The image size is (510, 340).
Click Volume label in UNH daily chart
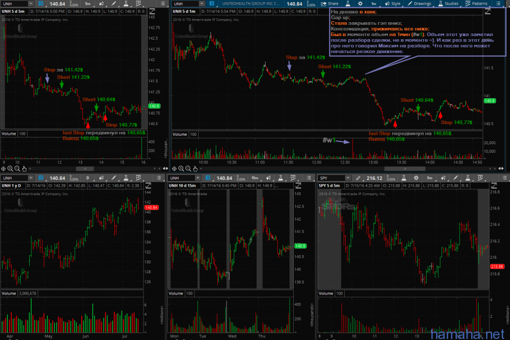[x=9, y=293]
